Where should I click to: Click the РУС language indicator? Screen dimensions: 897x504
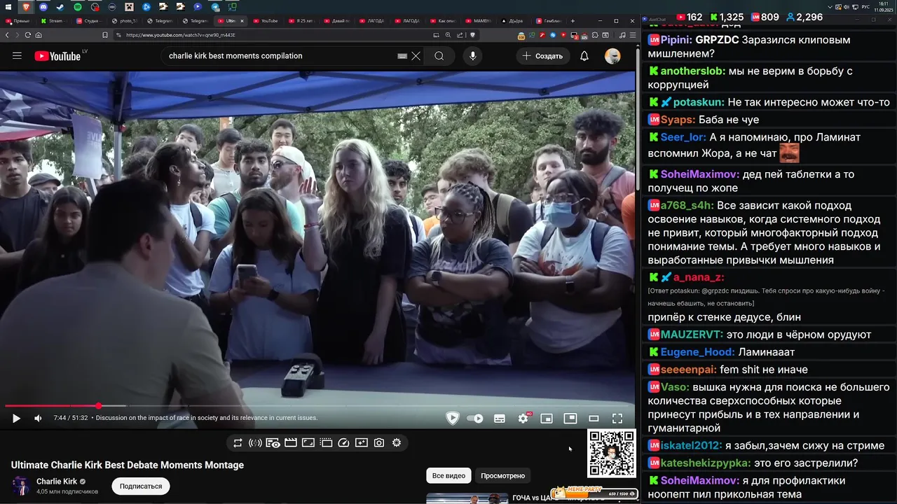pos(866,6)
